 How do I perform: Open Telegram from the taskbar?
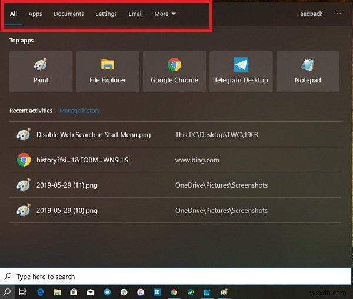107,292
